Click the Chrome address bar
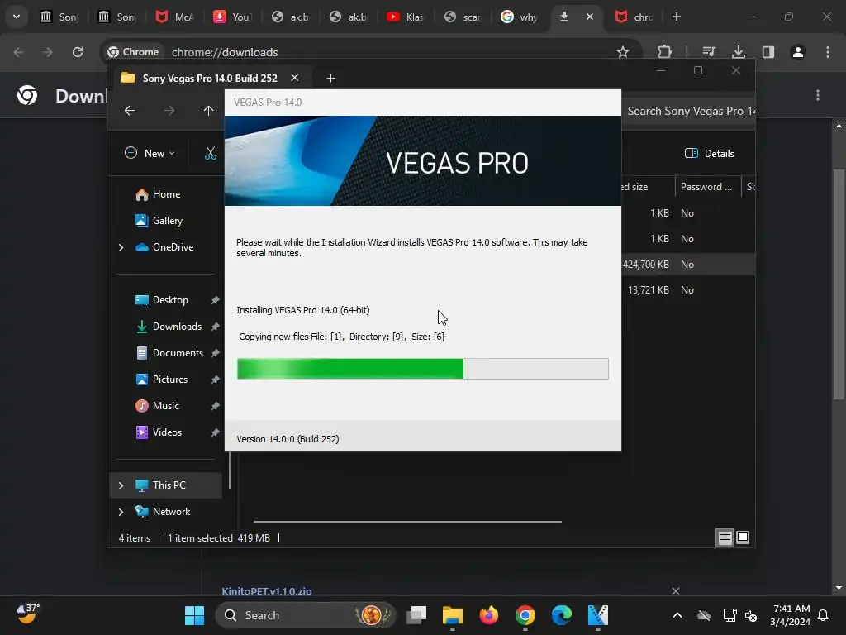 click(x=373, y=52)
